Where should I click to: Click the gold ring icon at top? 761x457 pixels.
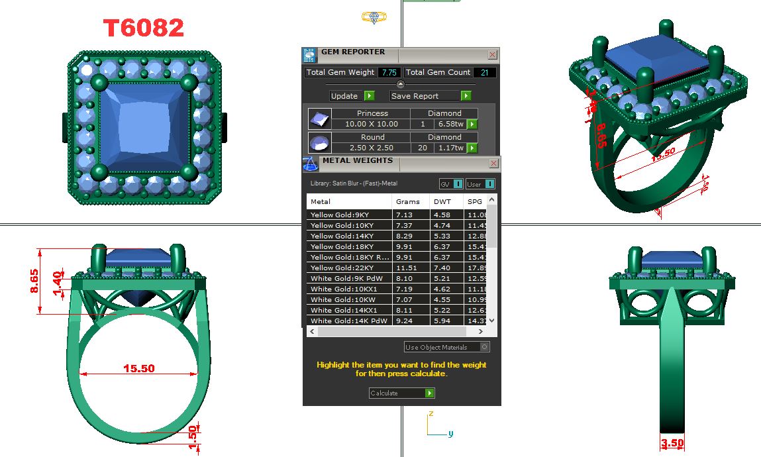375,18
